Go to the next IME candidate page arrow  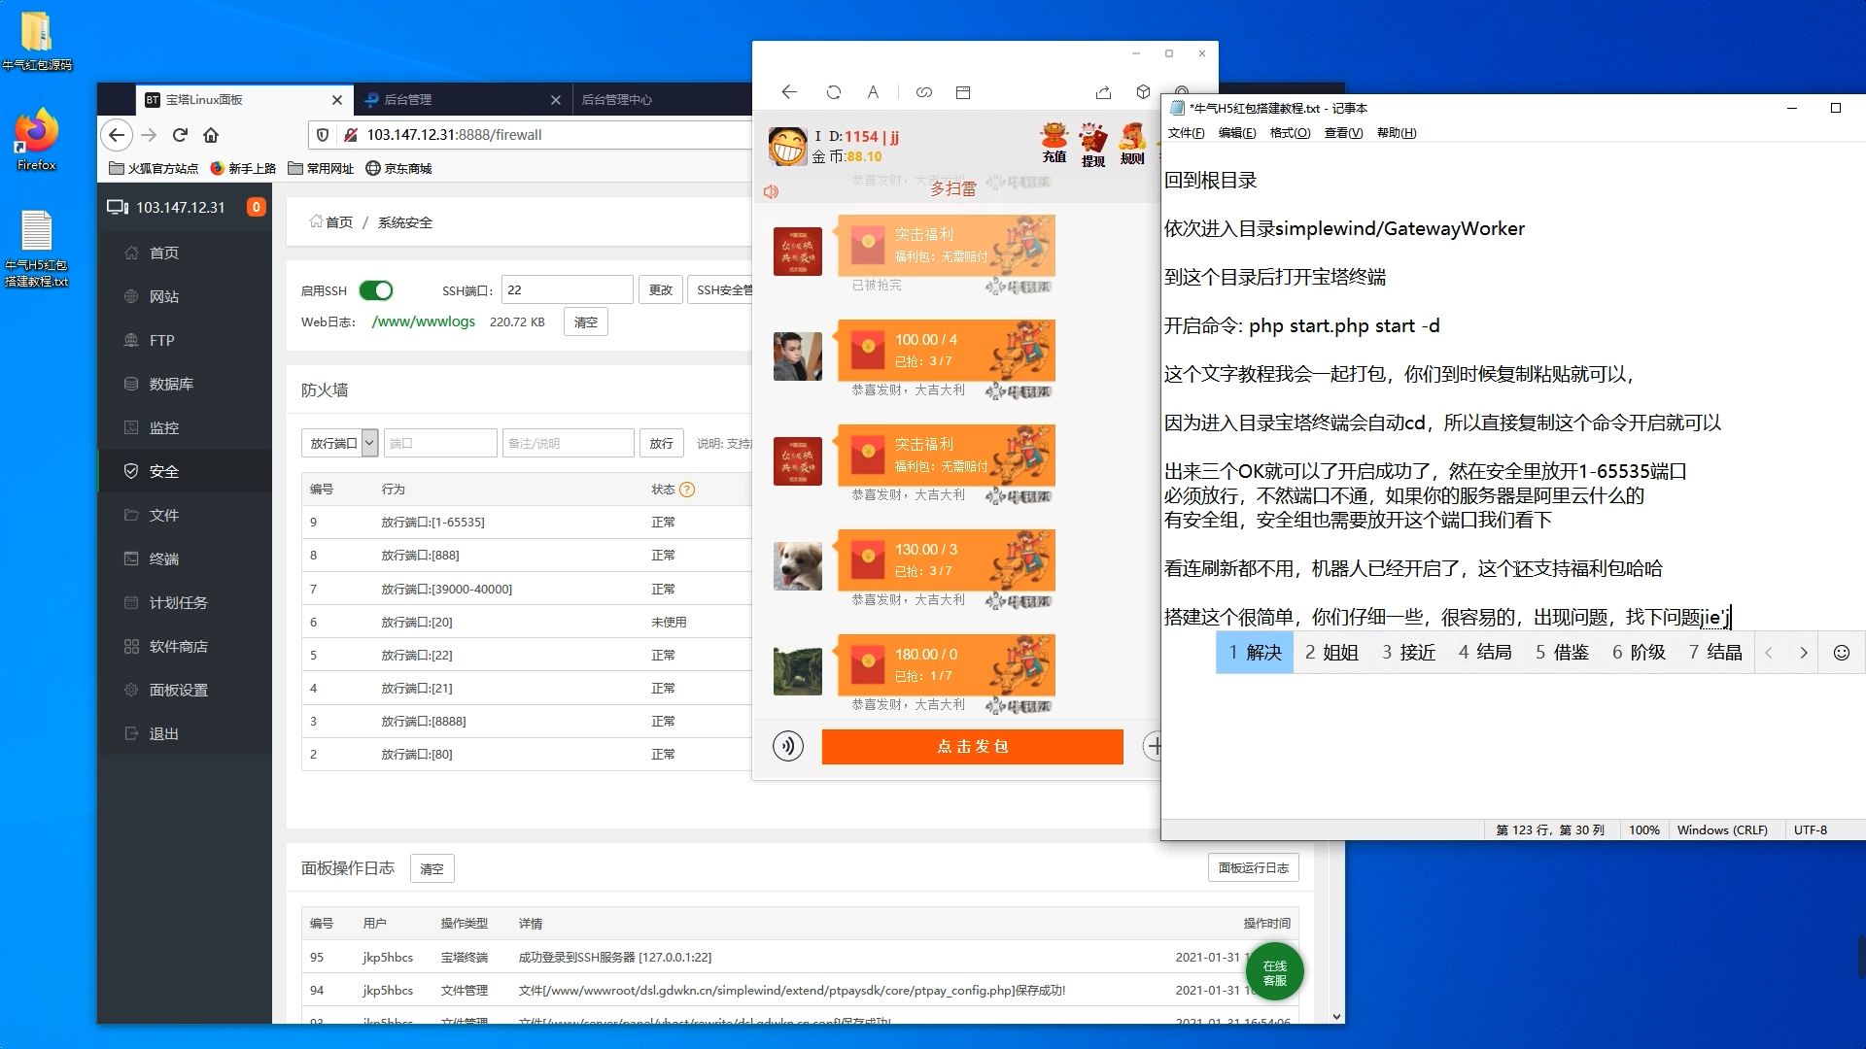tap(1804, 653)
